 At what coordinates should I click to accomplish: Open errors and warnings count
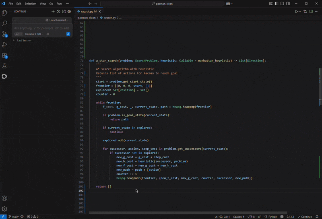coord(33,217)
